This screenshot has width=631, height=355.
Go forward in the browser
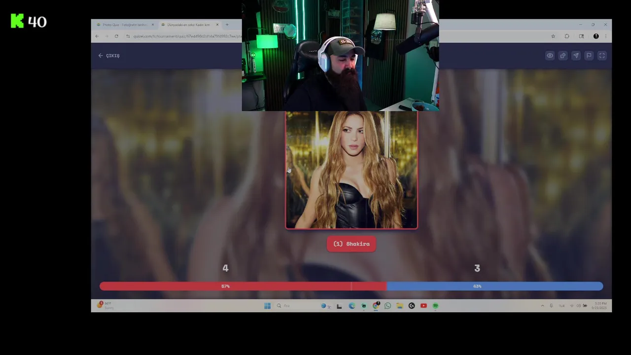(x=106, y=36)
